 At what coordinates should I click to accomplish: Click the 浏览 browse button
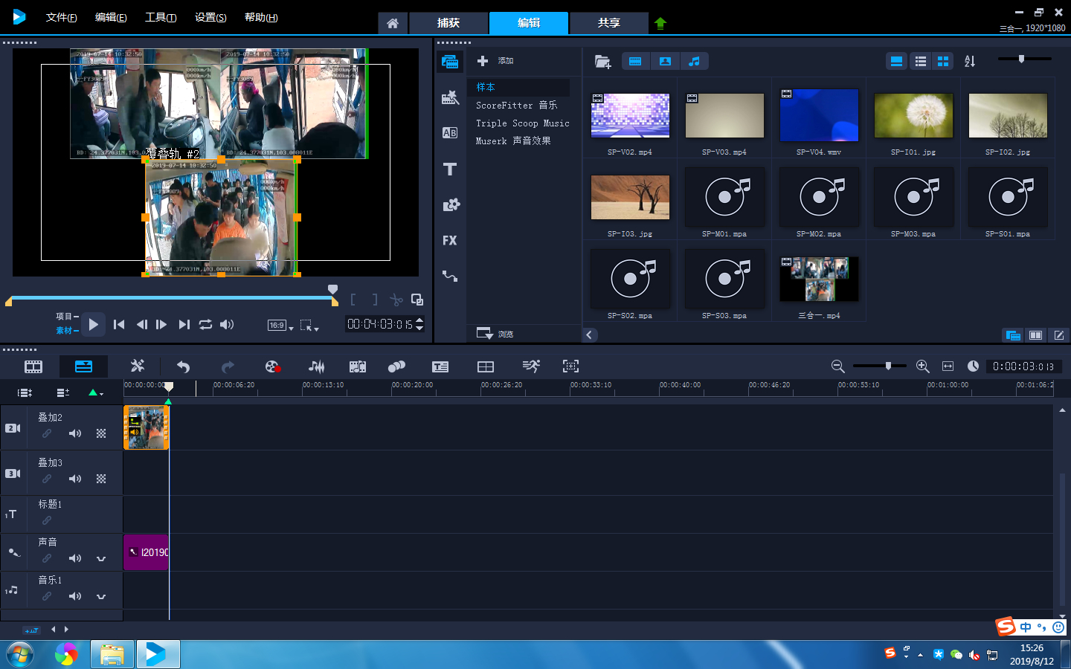[495, 334]
